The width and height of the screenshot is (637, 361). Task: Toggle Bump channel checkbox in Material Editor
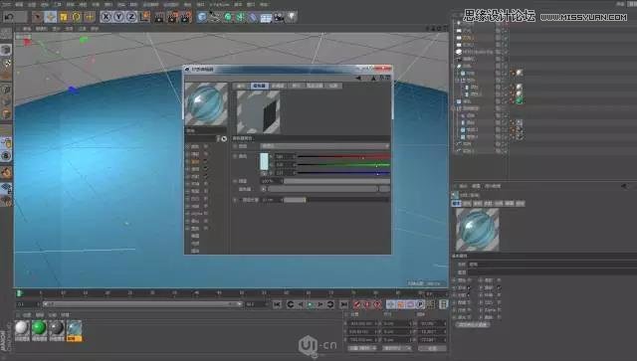[206, 199]
